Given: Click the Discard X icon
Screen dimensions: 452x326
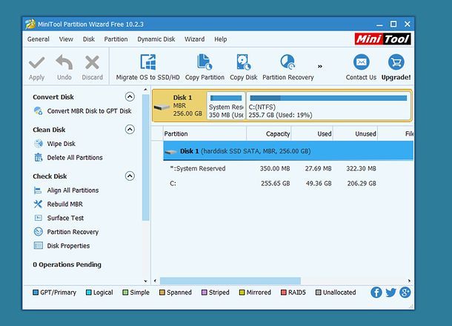Looking at the screenshot, I should 92,62.
